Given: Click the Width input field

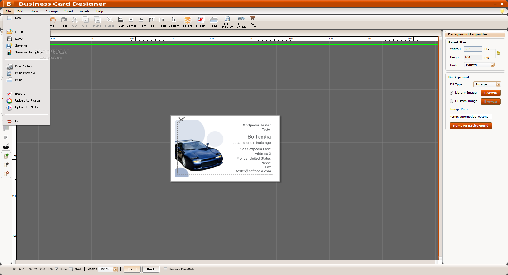Looking at the screenshot, I should click(x=473, y=49).
